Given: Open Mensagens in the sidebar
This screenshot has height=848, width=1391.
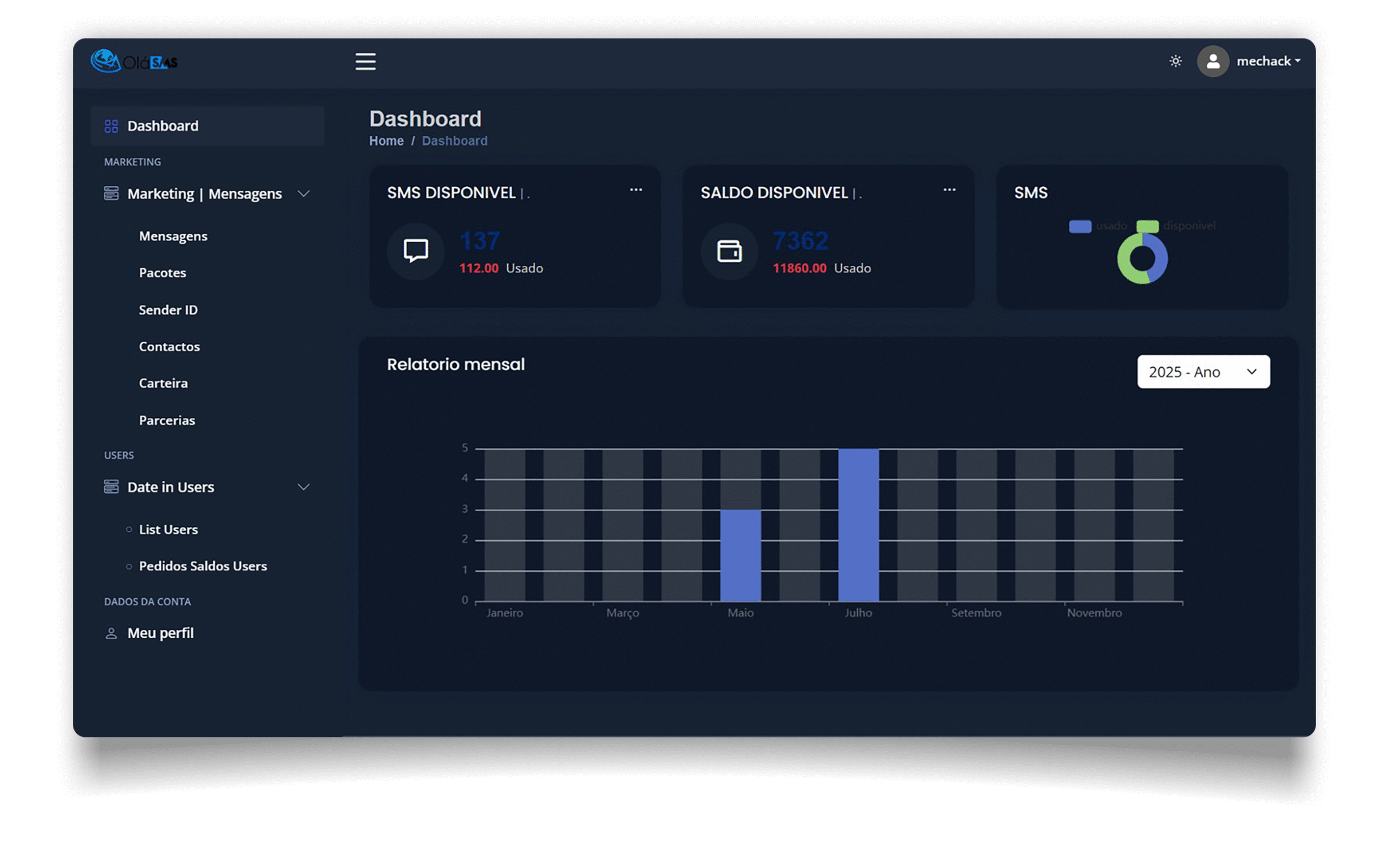Looking at the screenshot, I should [173, 236].
